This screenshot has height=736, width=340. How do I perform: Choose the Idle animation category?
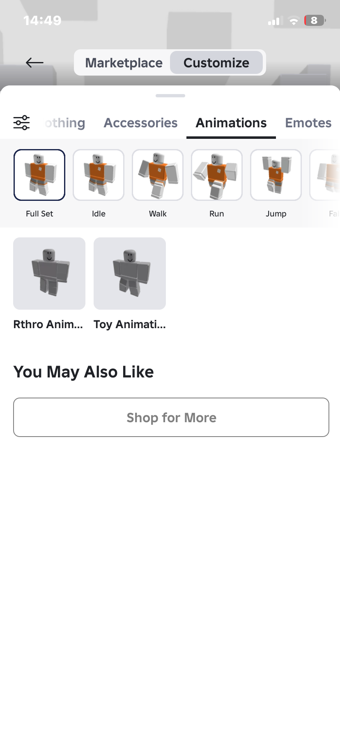[x=99, y=175]
